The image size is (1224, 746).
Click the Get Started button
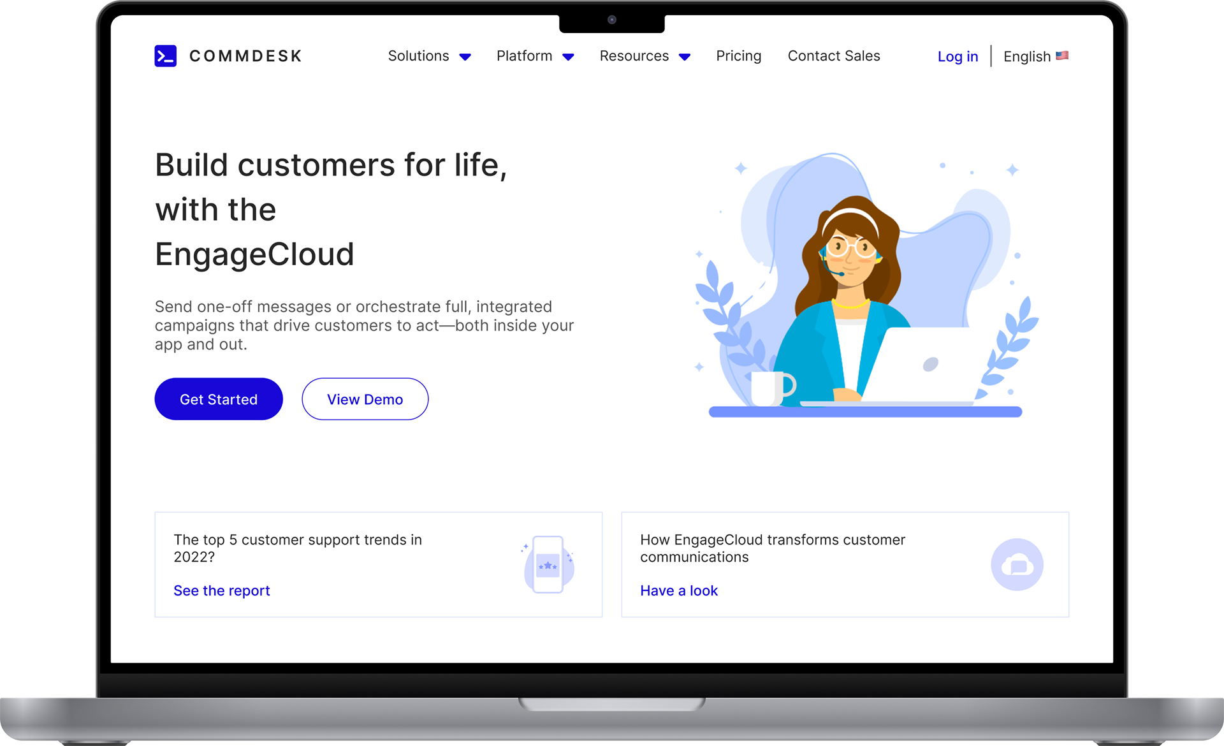point(219,399)
